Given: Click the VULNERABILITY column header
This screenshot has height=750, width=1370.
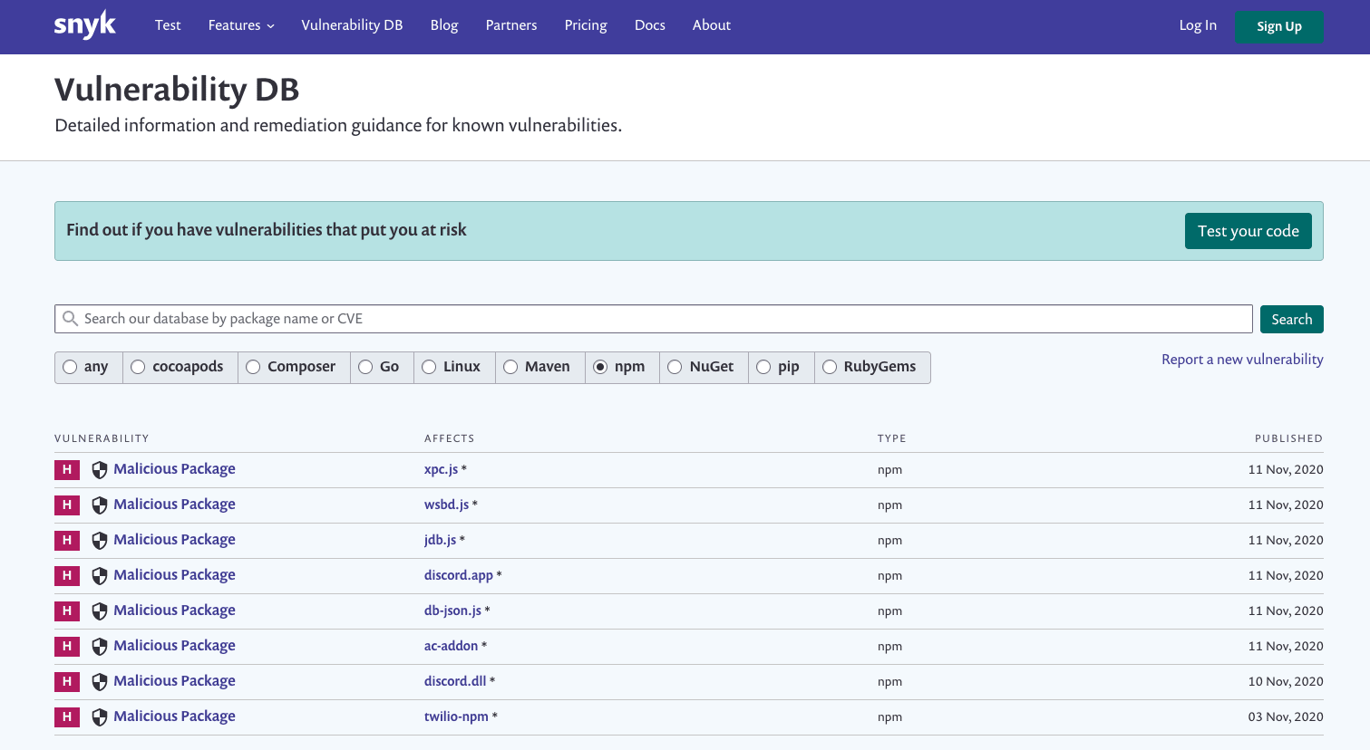Looking at the screenshot, I should pyautogui.click(x=102, y=438).
